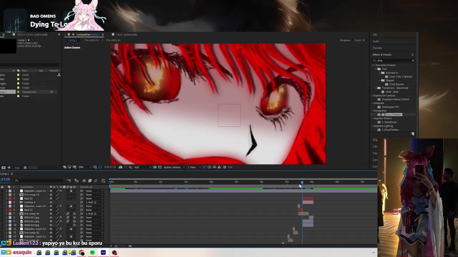This screenshot has height=257, width=458.
Task: Click the timeline search input field
Action: pyautogui.click(x=39, y=181)
